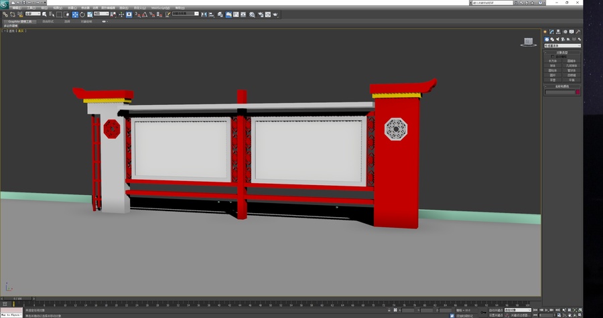The image size is (603, 318).
Task: Activate the Select and Rotate tool
Action: pyautogui.click(x=82, y=15)
